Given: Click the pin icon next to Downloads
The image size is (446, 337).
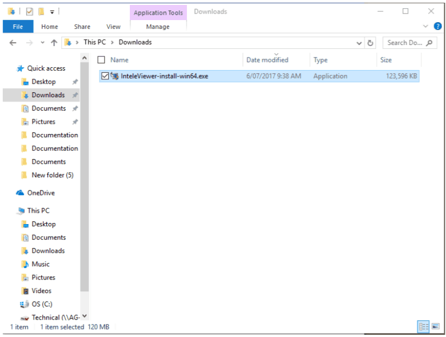Looking at the screenshot, I should click(x=75, y=95).
